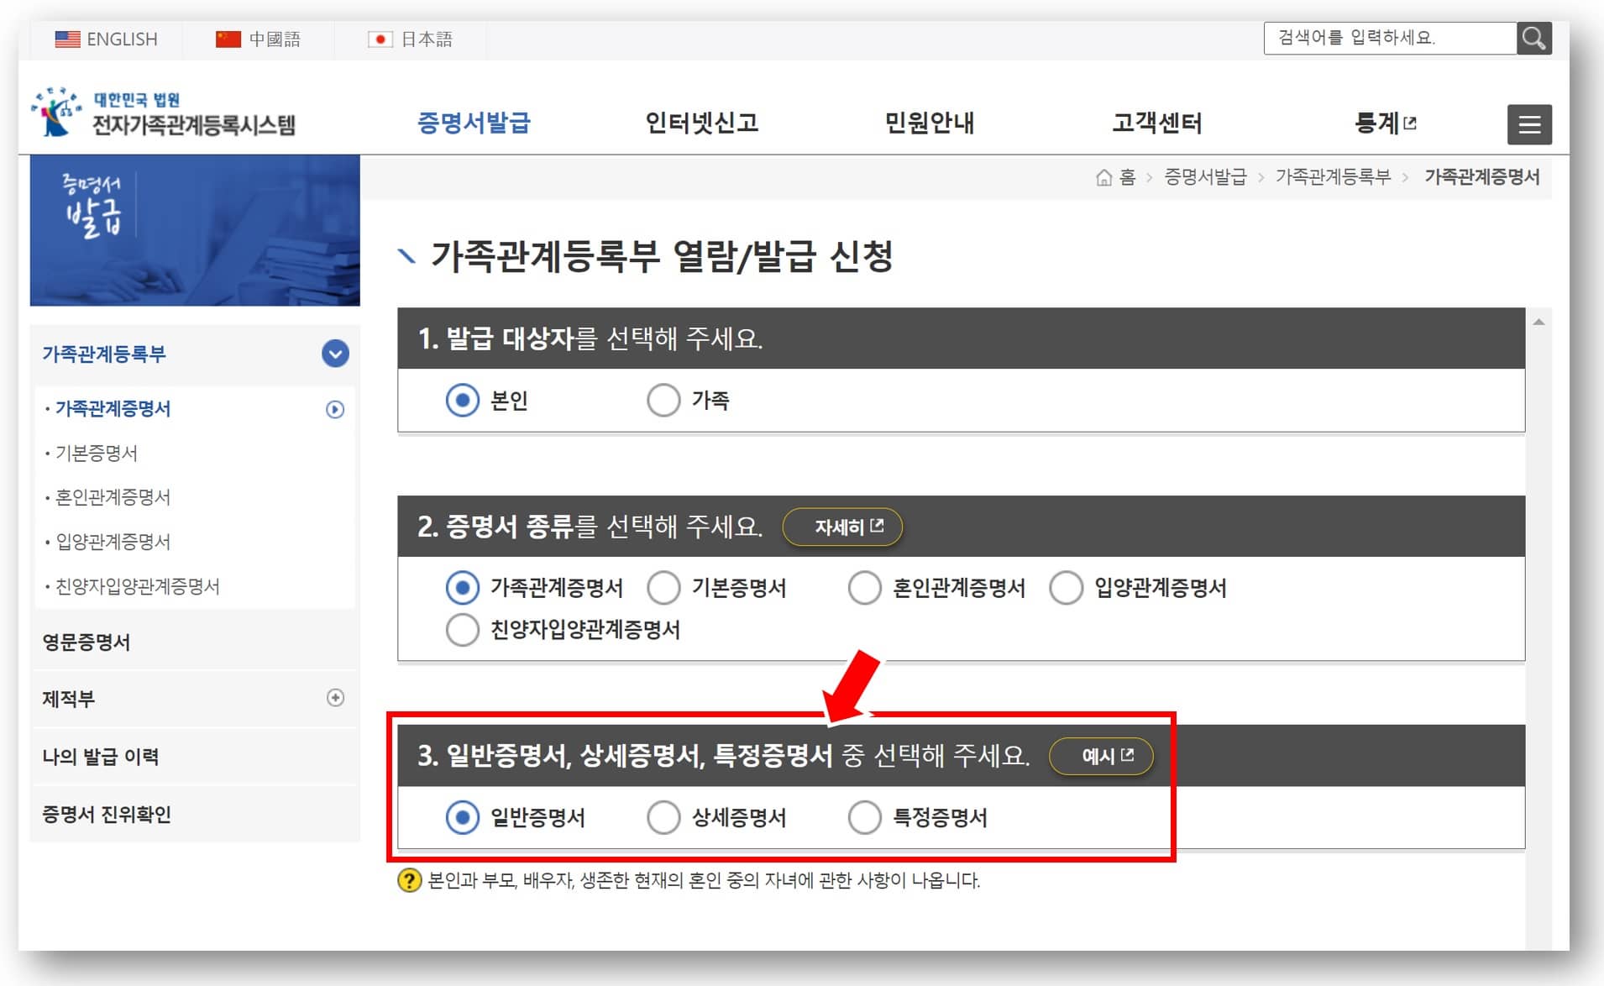Select the 가족 radio button
This screenshot has height=986, width=1604.
click(664, 401)
